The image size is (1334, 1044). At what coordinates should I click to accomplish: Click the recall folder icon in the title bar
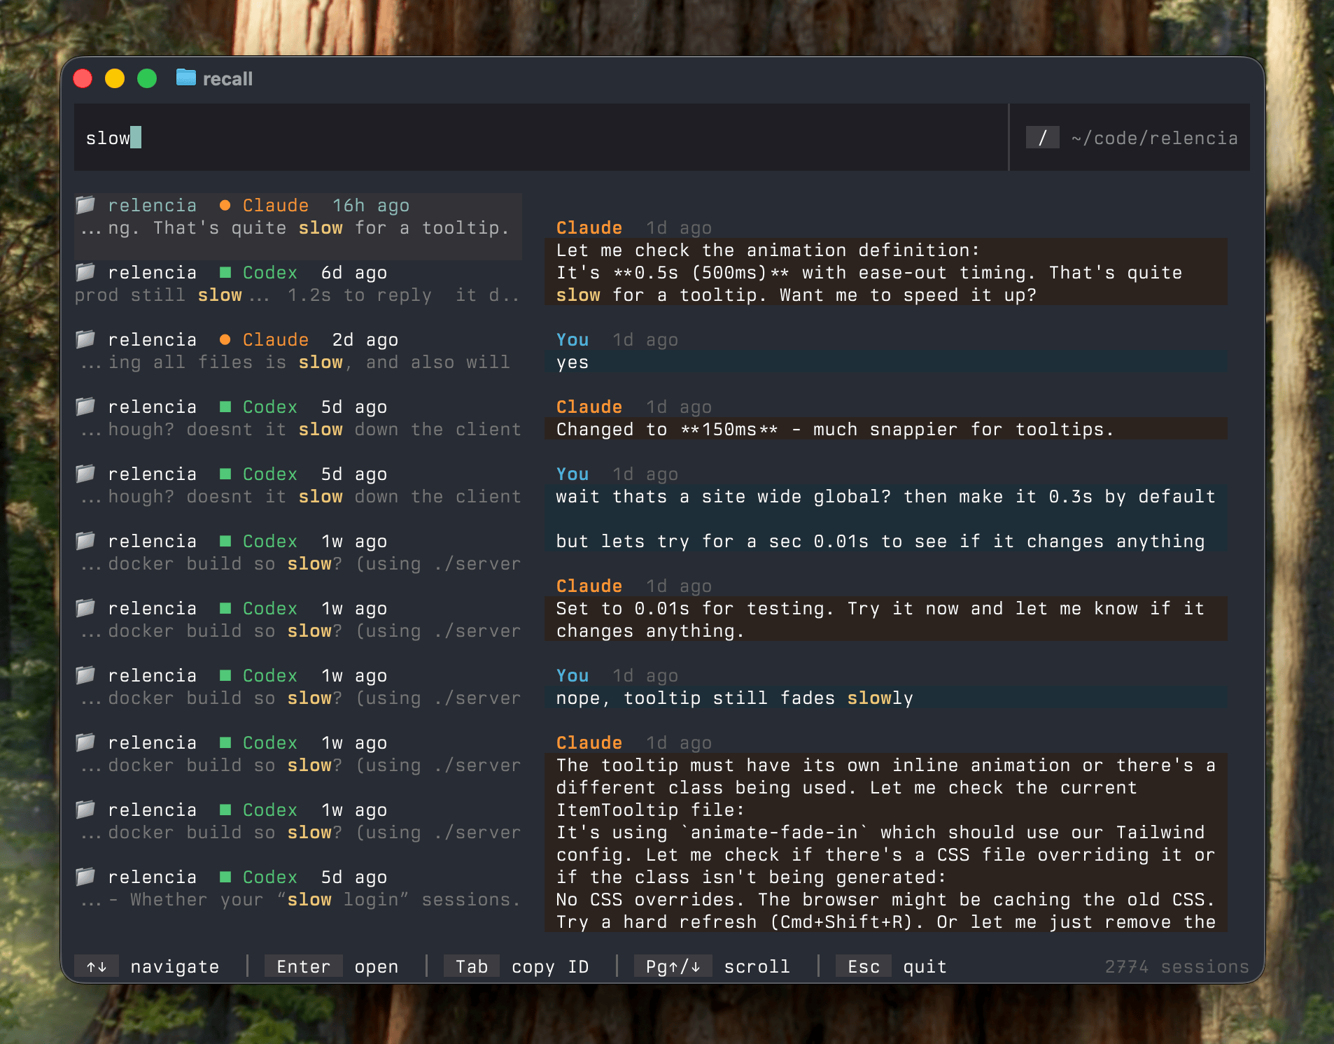185,78
